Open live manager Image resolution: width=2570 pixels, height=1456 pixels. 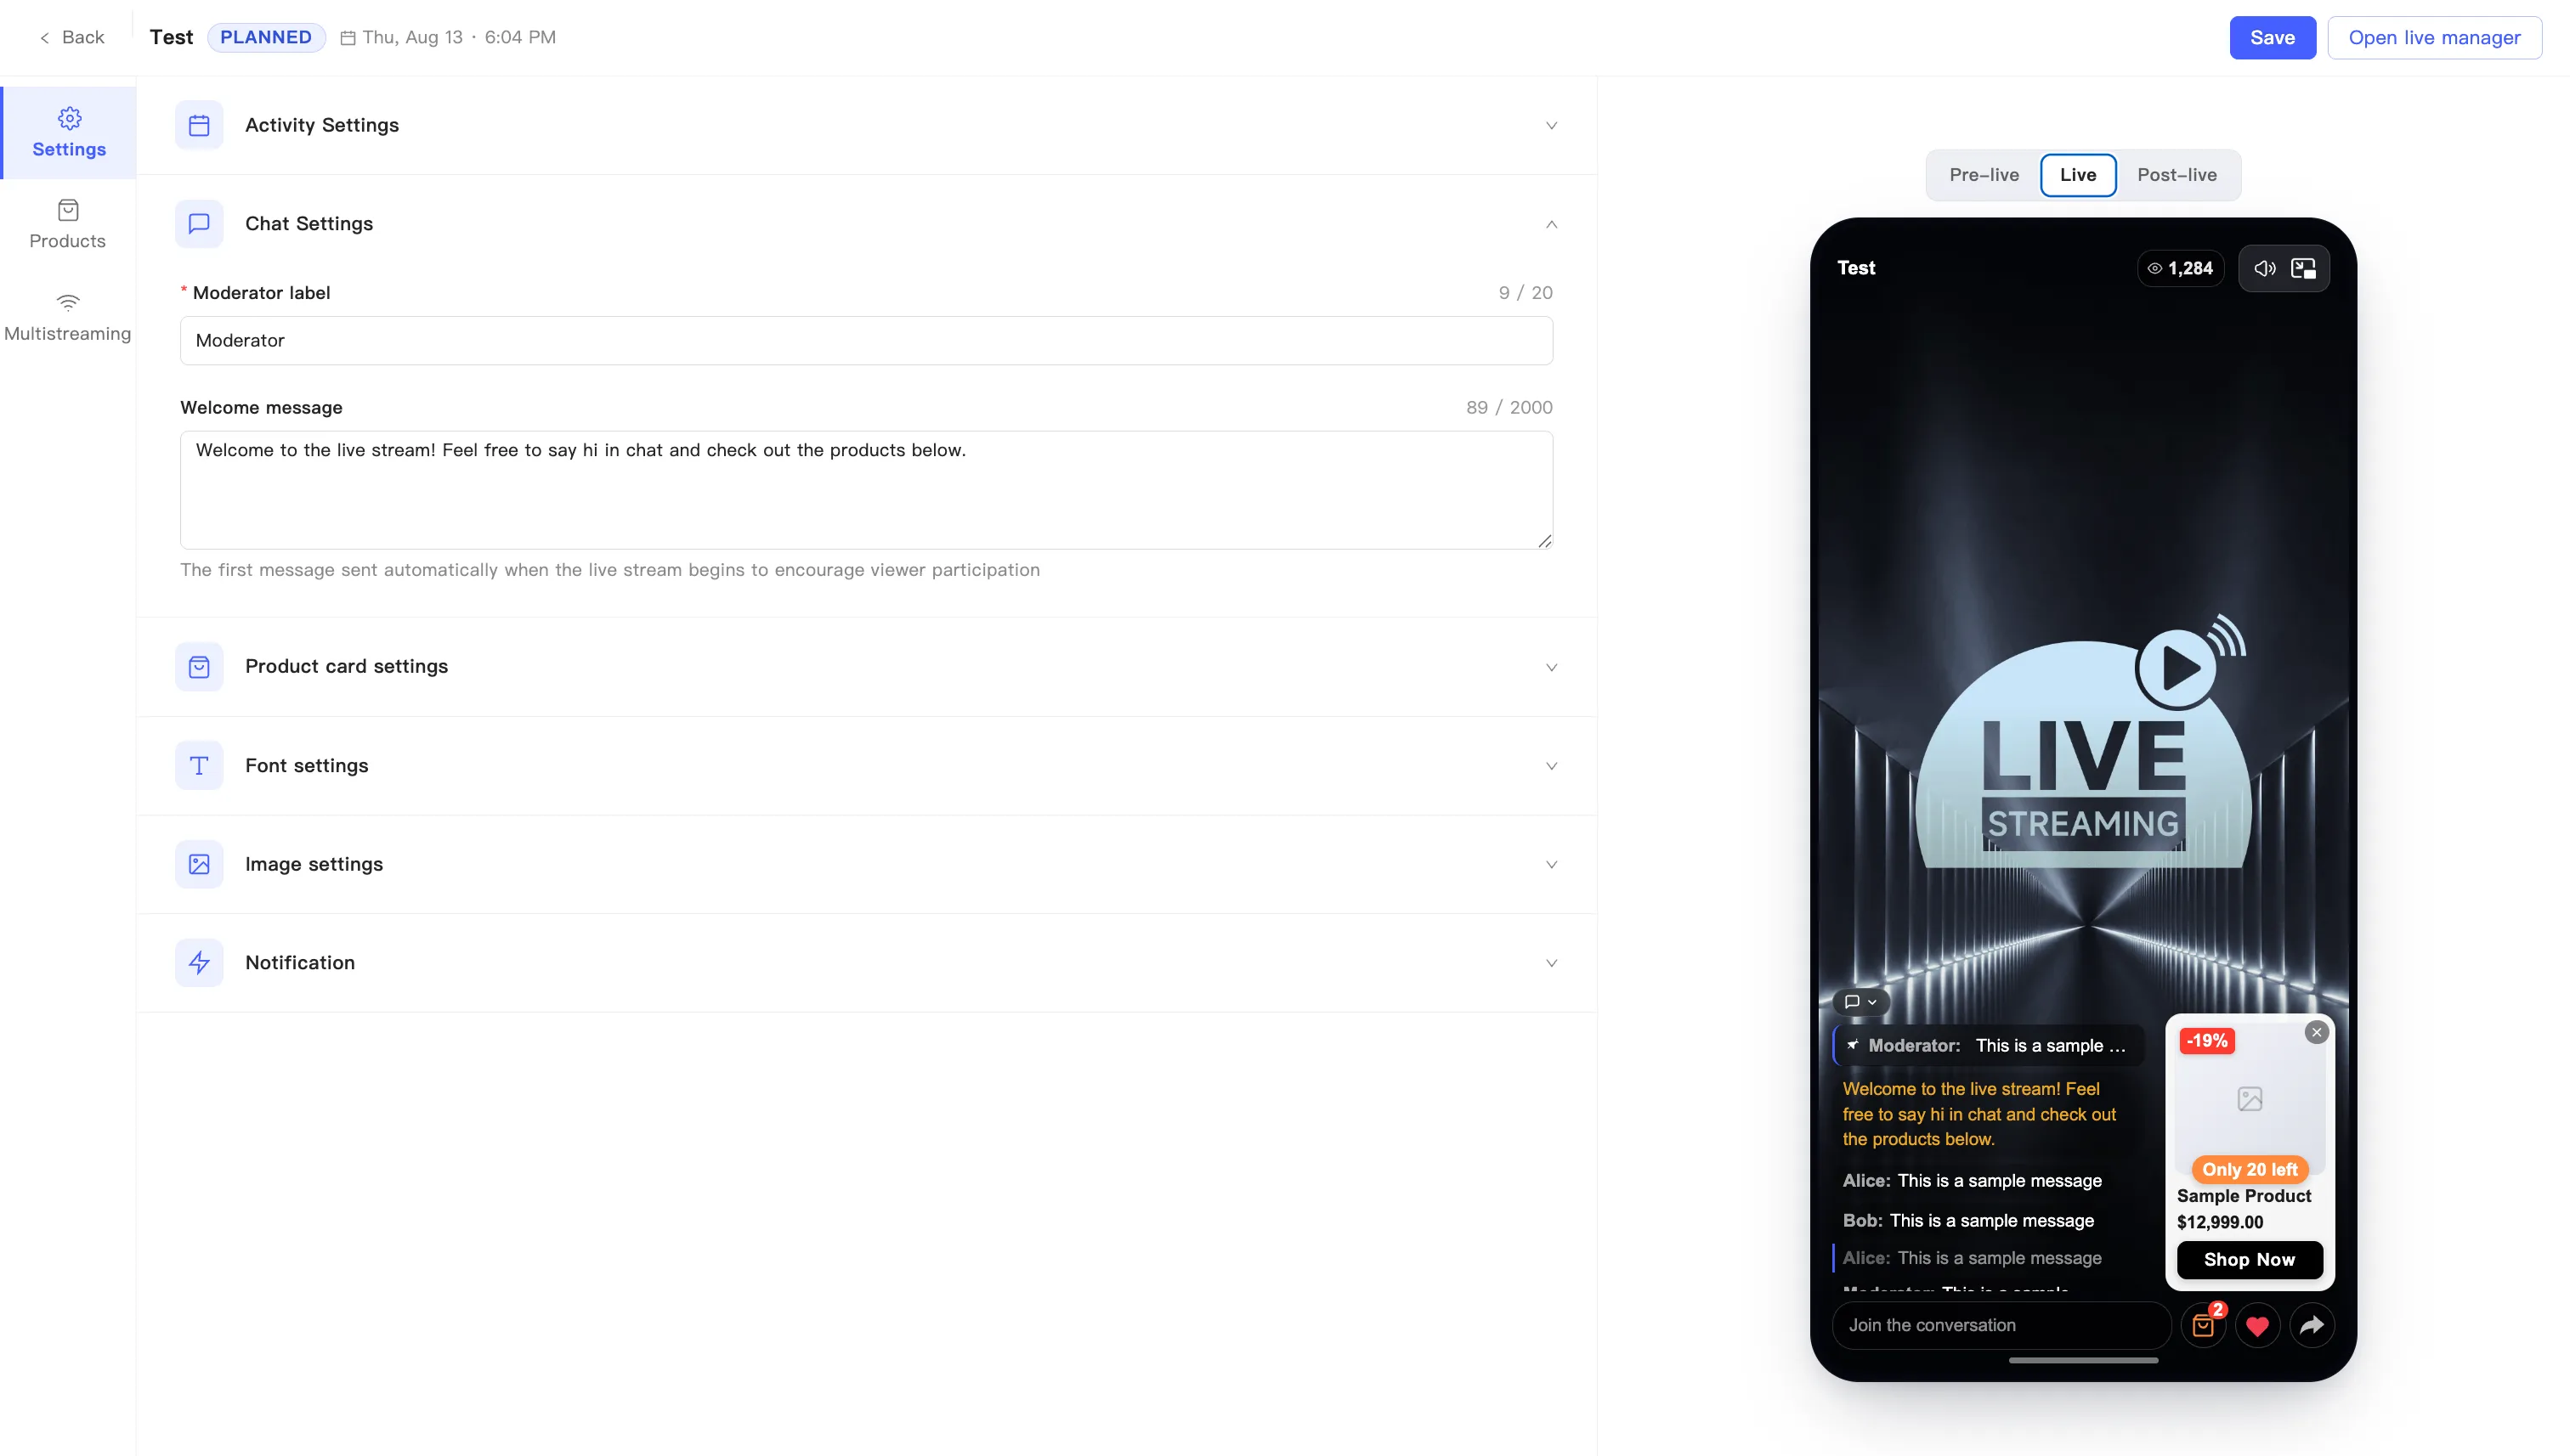(2434, 37)
